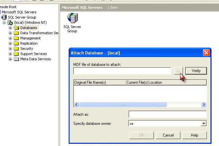Expand the Data Transformation Services node
Screen dimensions: 219x146
[x=10, y=33]
